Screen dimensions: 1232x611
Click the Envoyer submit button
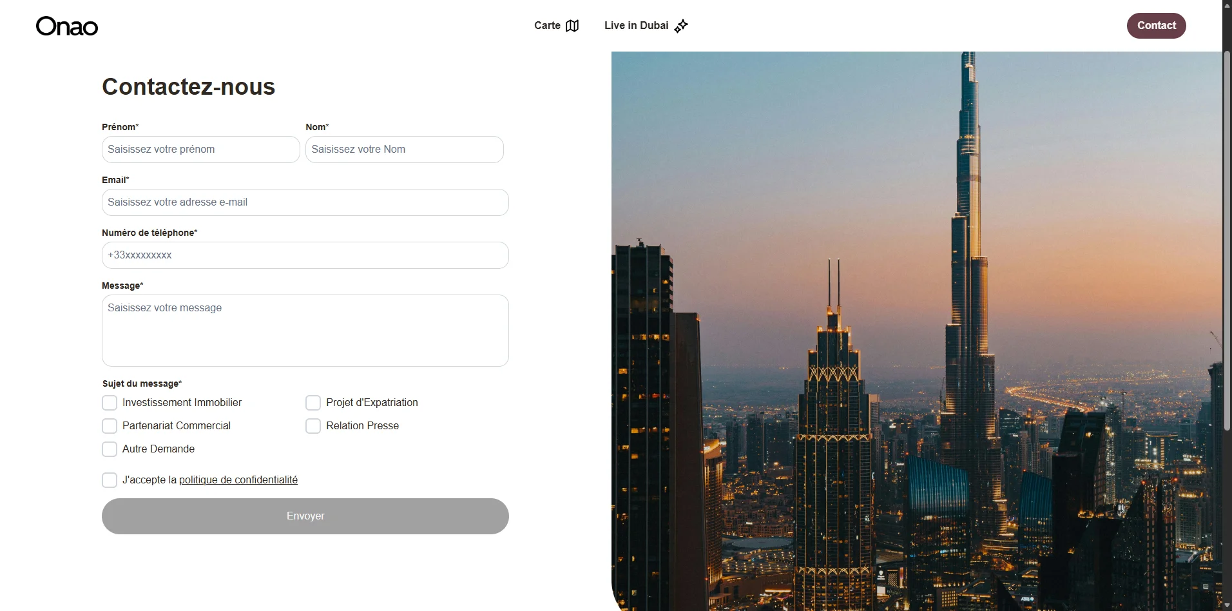coord(305,516)
